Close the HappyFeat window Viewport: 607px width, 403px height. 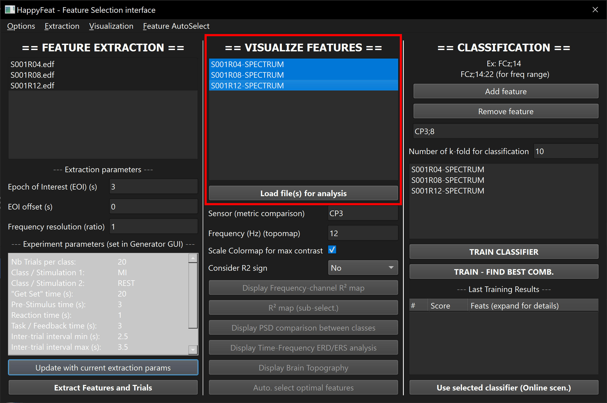point(595,10)
